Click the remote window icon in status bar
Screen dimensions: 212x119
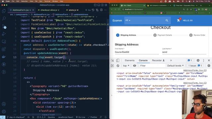tap(3, 117)
